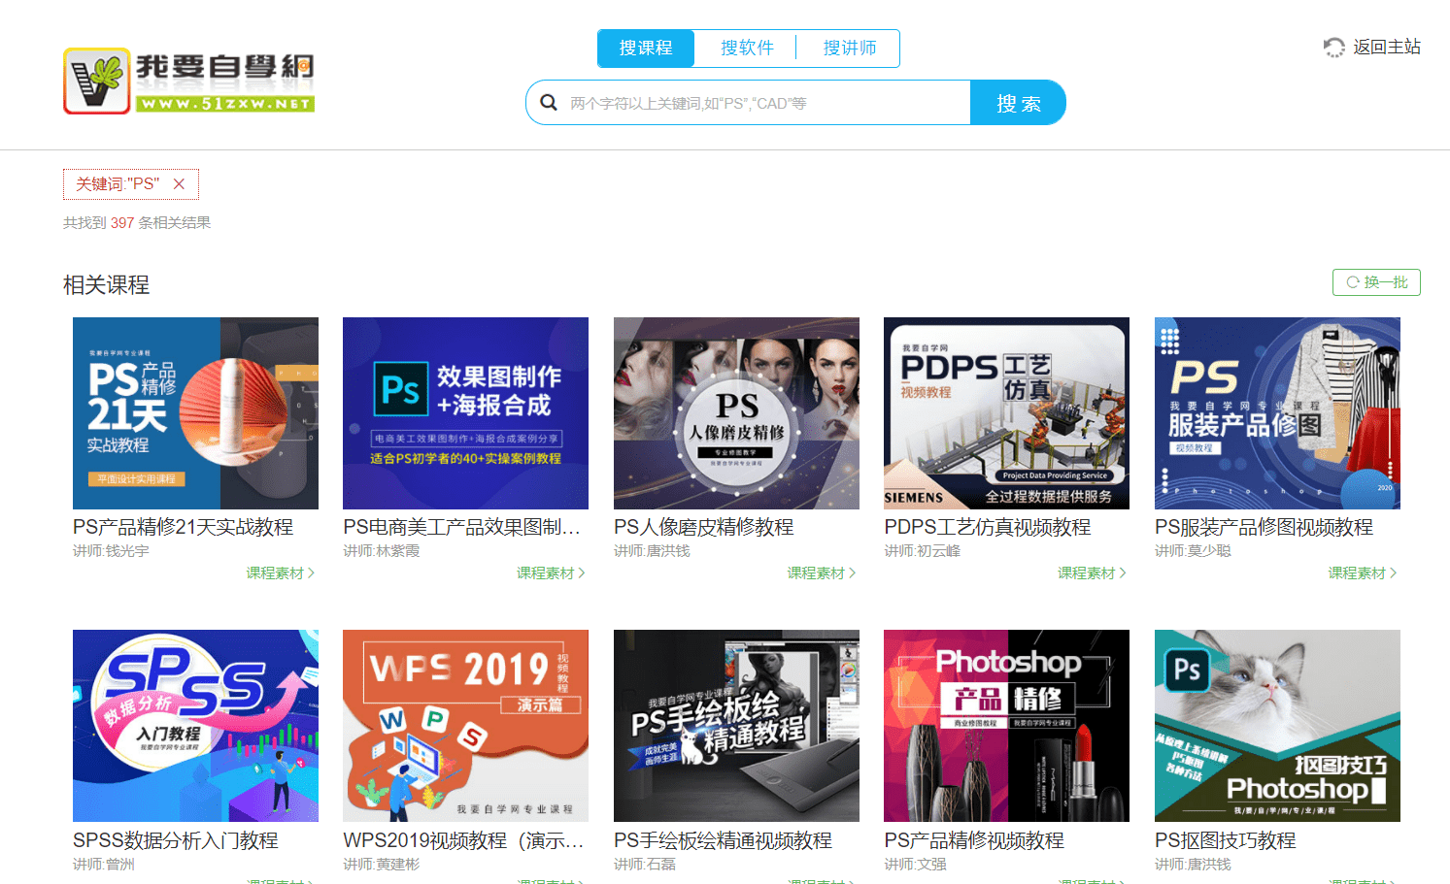
Task: Open title link PS人像磨皮精修教程
Action: pos(704,527)
